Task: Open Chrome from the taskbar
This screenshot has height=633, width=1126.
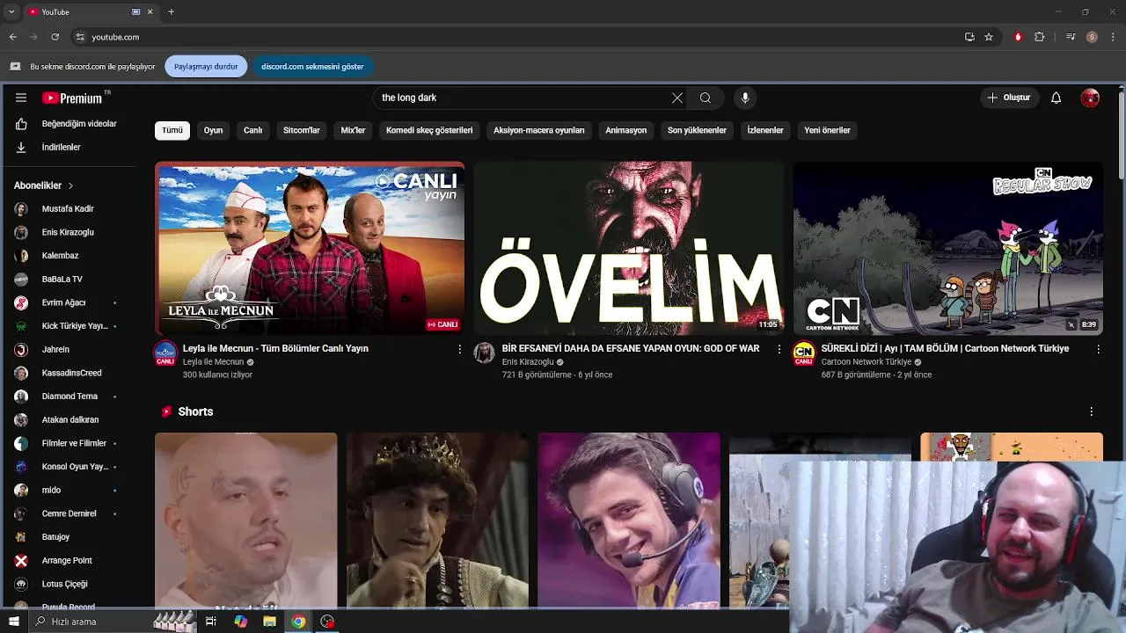Action: pyautogui.click(x=298, y=622)
